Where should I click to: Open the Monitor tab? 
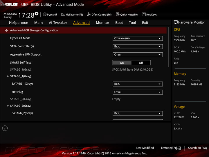click(102, 23)
